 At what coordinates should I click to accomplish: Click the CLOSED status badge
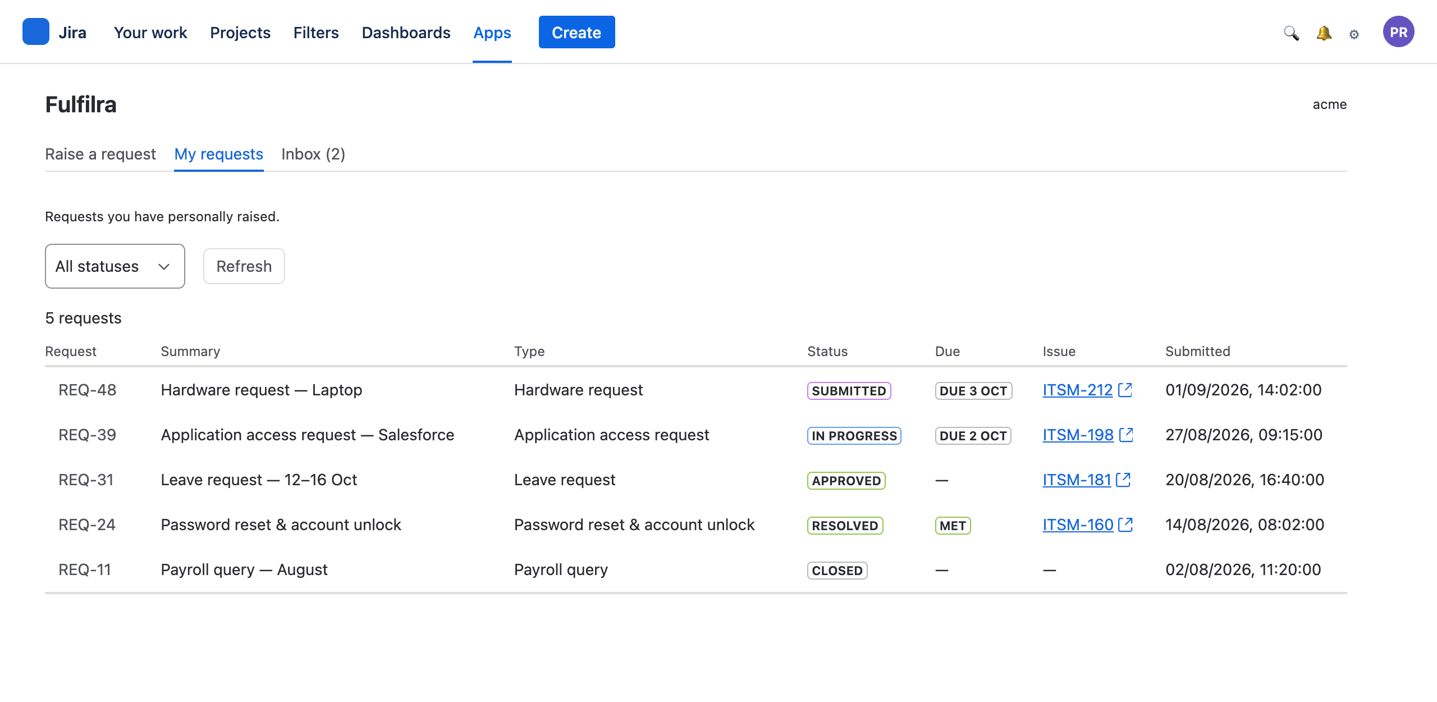tap(838, 571)
